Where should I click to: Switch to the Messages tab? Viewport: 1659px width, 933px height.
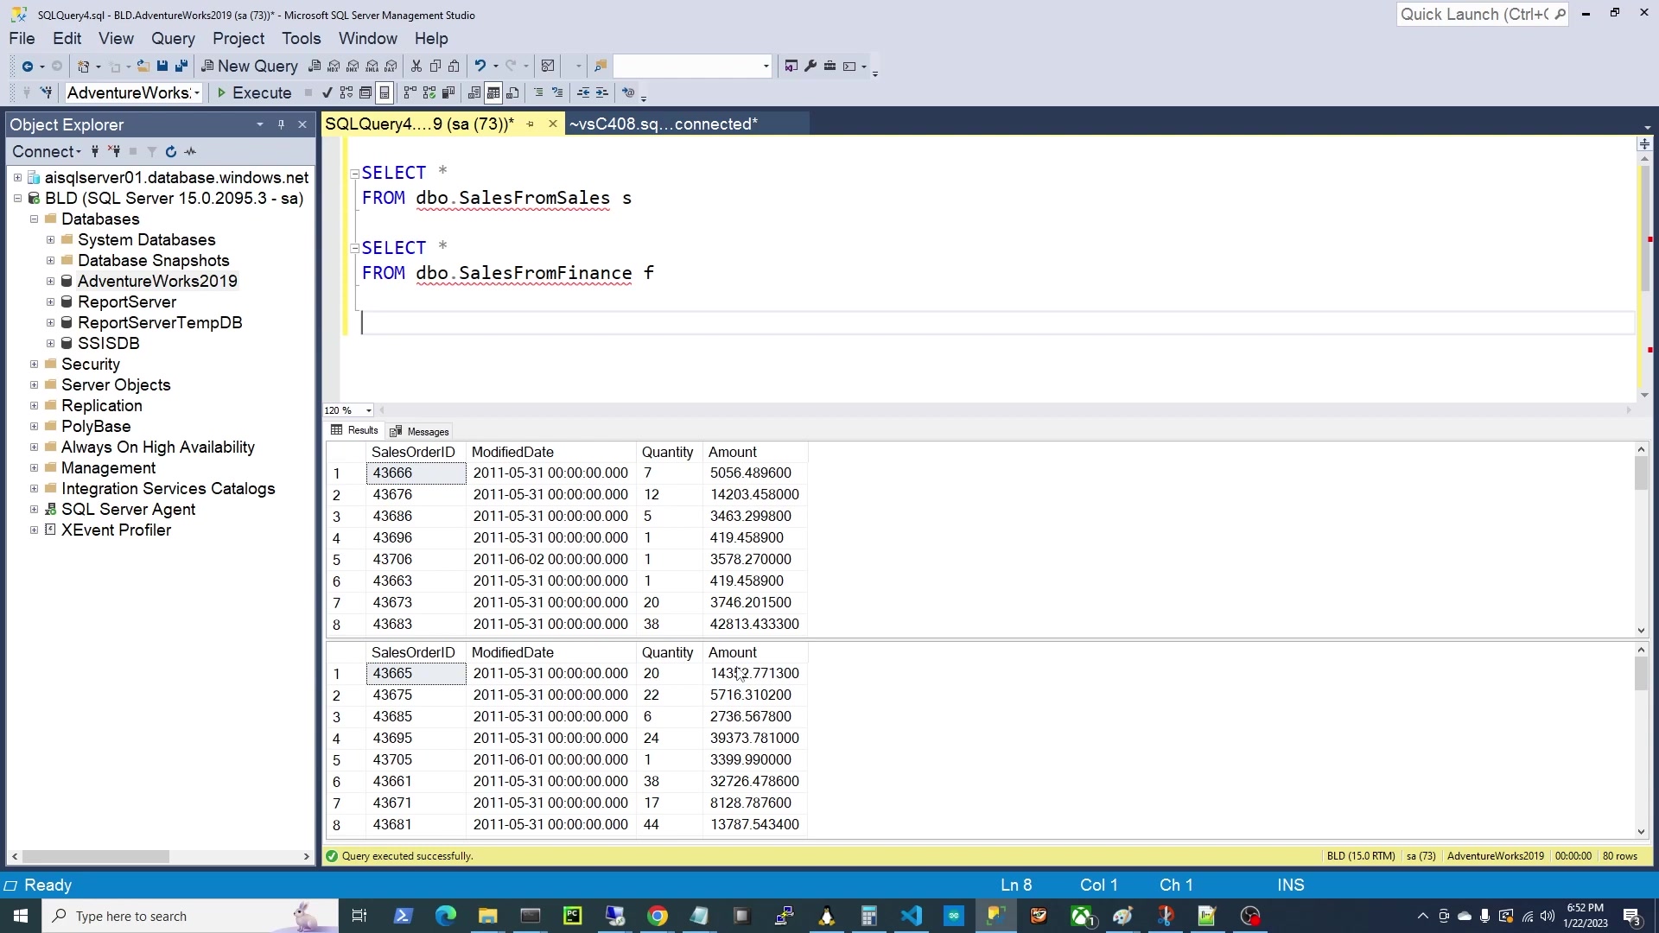pyautogui.click(x=427, y=431)
